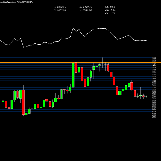
Task: Click the tallest green candlestick
Action: tap(73, 75)
